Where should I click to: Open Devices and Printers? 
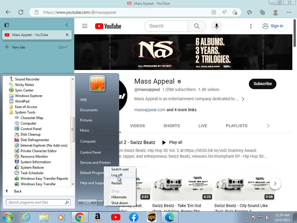(x=95, y=163)
